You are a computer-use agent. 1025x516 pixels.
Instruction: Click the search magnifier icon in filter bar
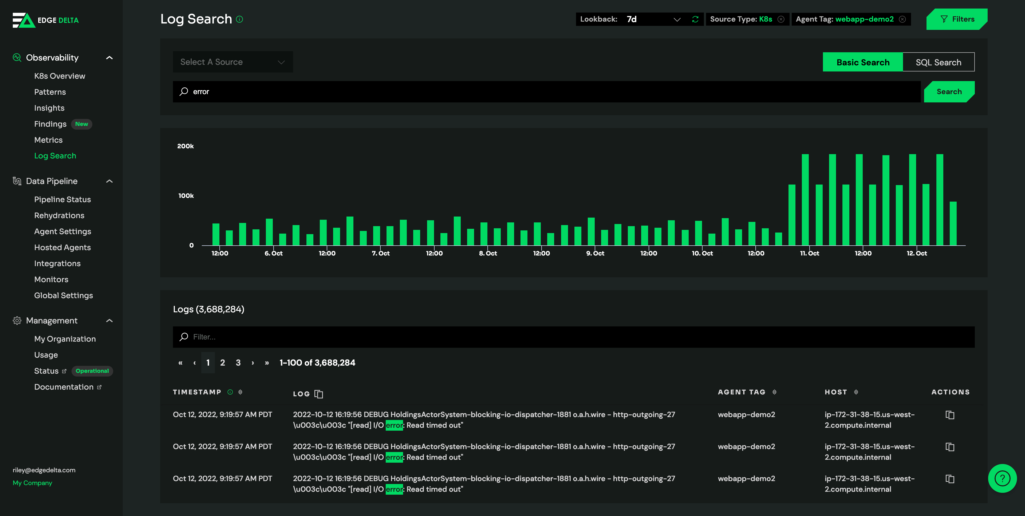coord(184,336)
